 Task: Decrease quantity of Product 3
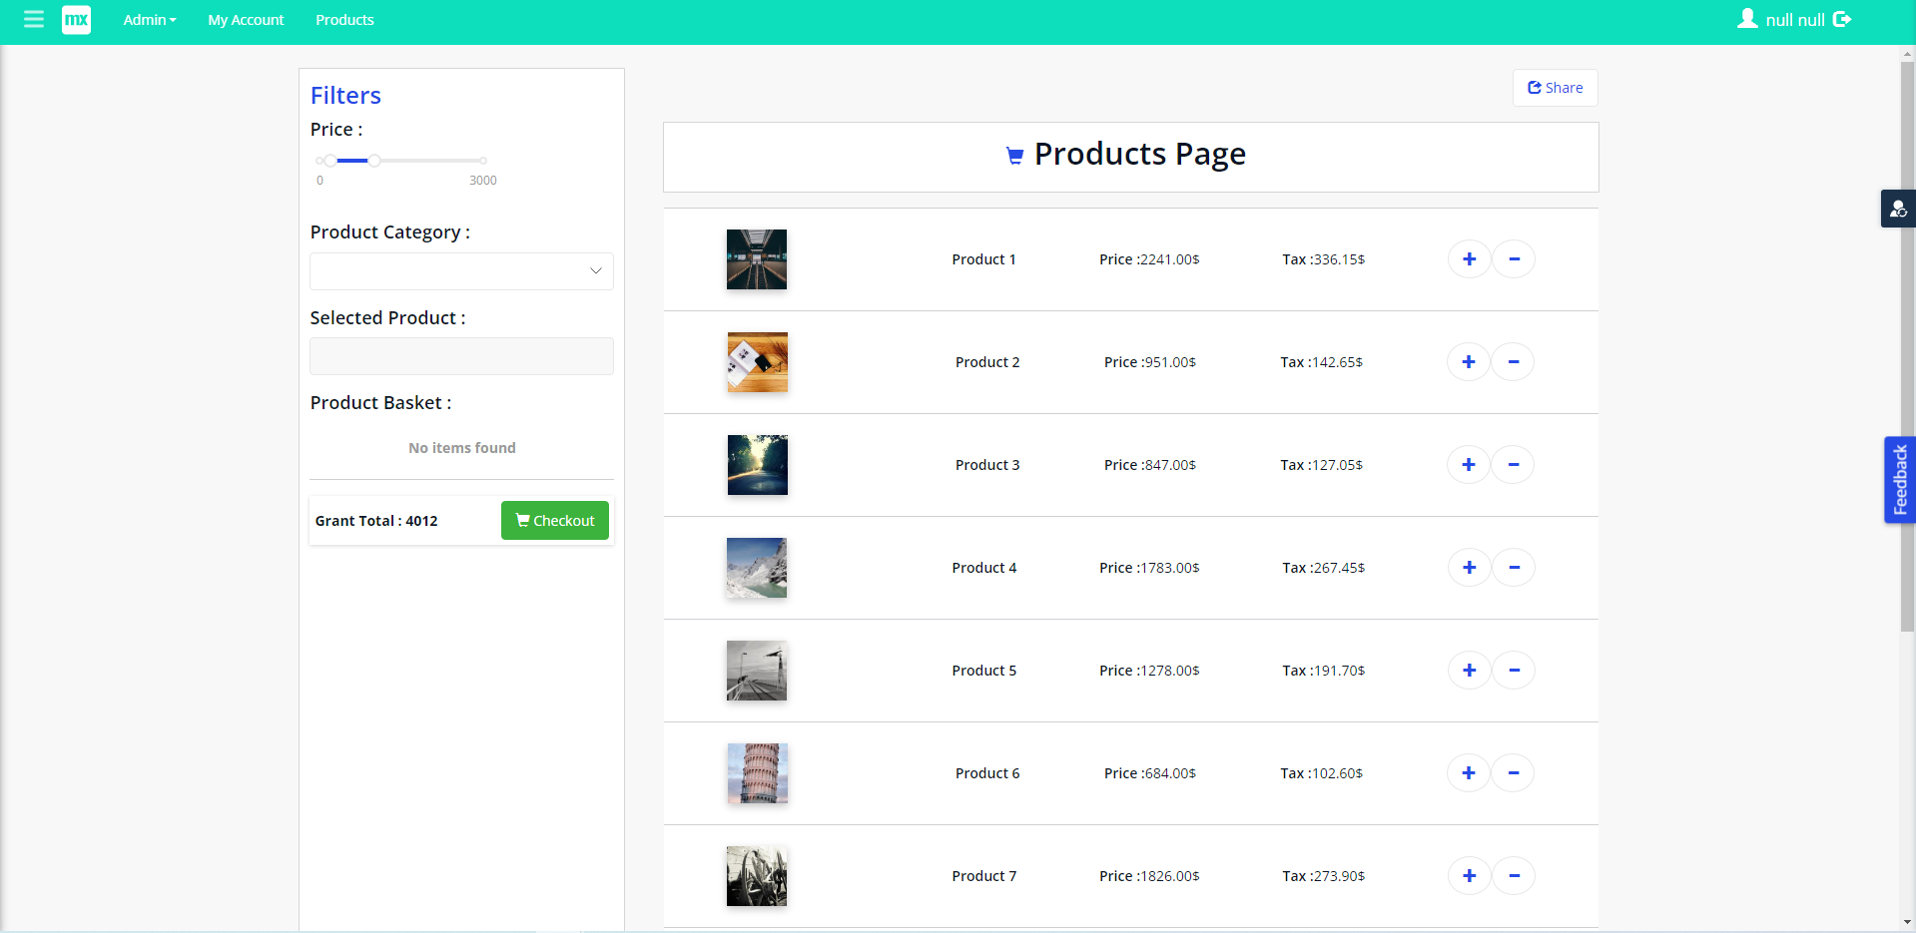[x=1513, y=464]
